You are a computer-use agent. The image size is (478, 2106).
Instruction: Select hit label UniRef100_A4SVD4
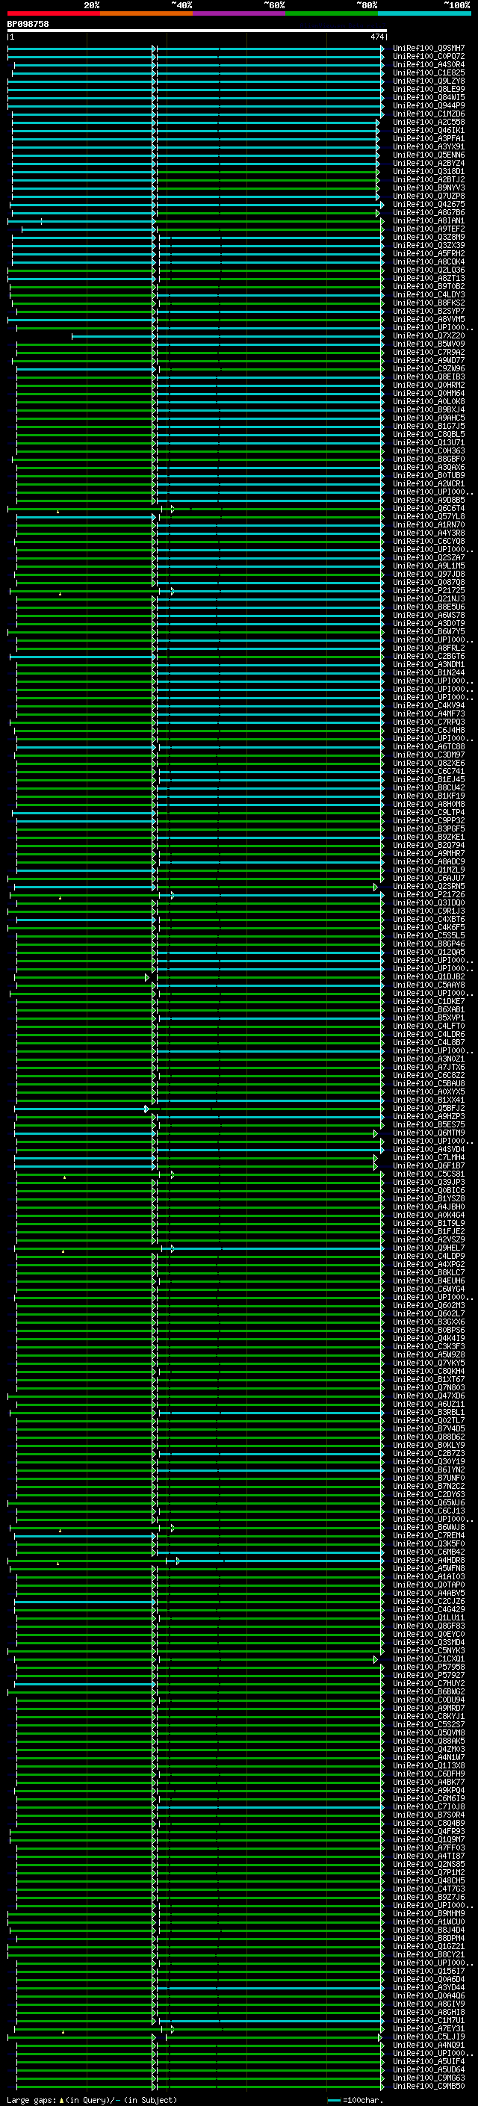[x=429, y=1150]
